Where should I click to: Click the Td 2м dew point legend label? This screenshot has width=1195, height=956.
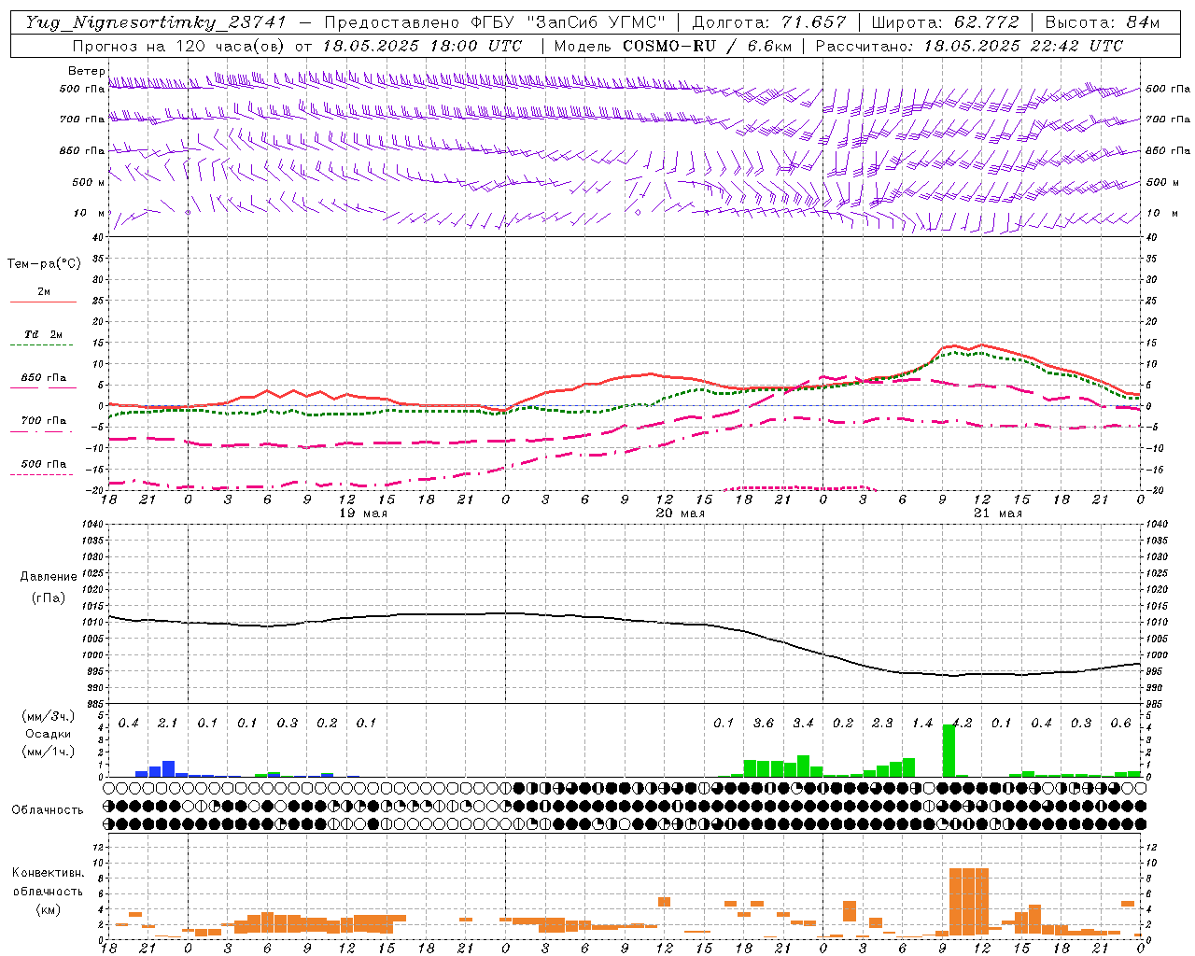44,334
